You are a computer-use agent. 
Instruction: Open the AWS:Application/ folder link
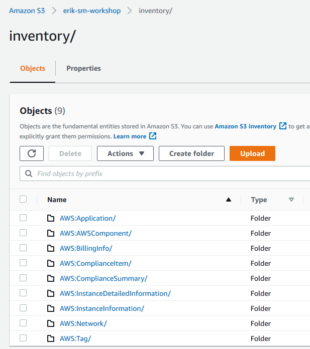(x=87, y=218)
